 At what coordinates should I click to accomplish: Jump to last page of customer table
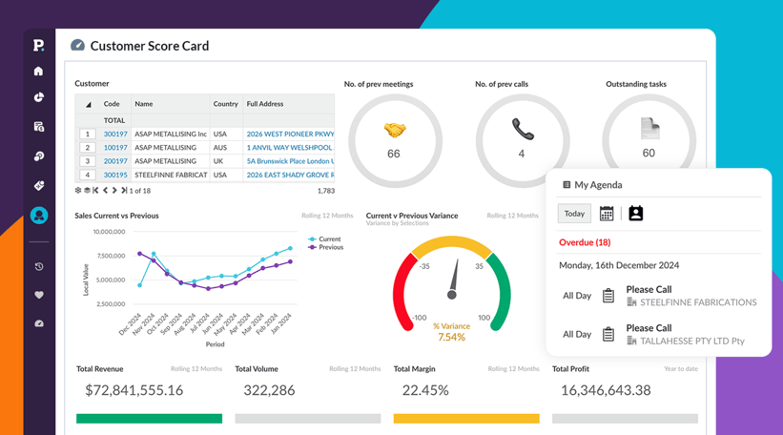pyautogui.click(x=124, y=190)
